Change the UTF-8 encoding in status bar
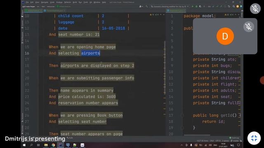The height and width of the screenshot is (148, 264). tap(218, 141)
